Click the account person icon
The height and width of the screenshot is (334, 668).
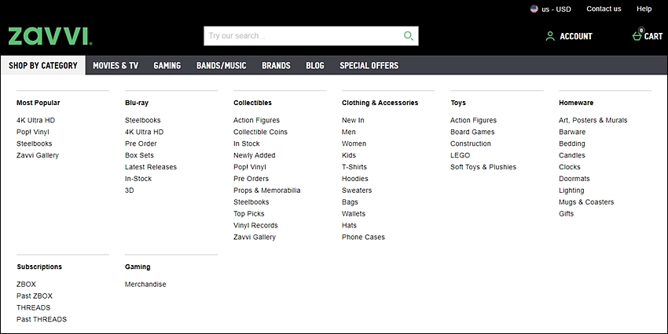[550, 36]
